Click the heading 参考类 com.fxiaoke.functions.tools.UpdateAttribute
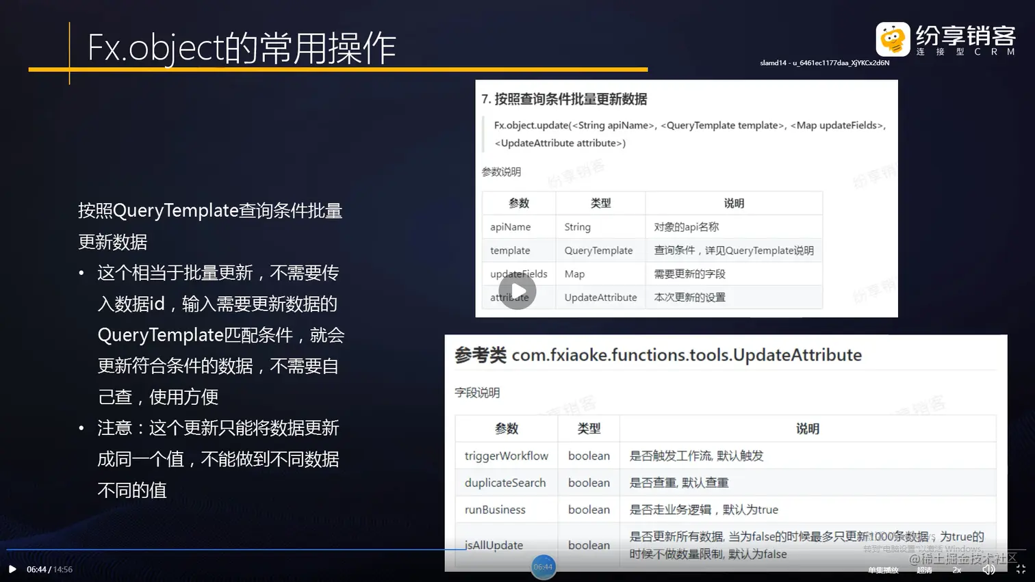 (x=658, y=355)
